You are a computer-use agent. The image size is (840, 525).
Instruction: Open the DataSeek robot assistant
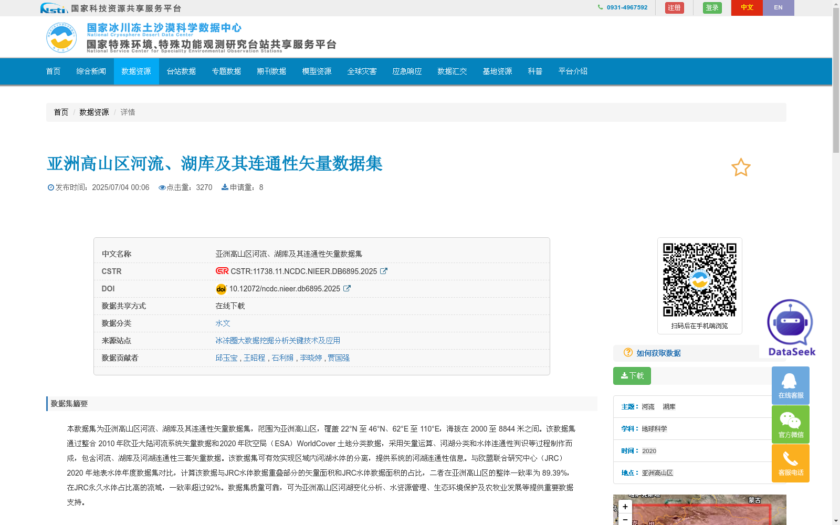[x=791, y=328]
